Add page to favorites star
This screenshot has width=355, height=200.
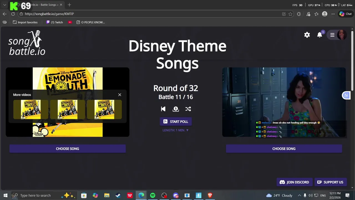point(290,14)
